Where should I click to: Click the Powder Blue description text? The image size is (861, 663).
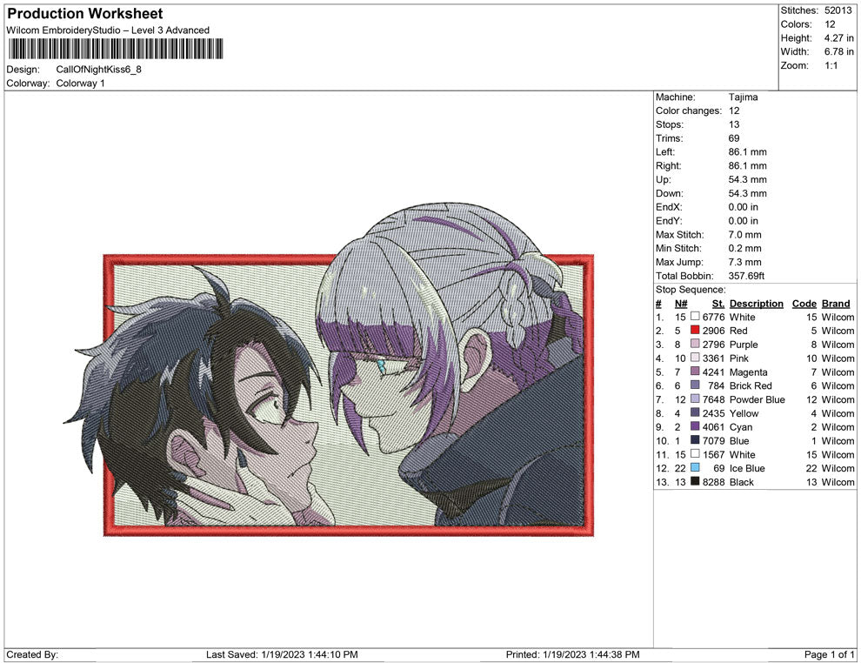[x=758, y=399]
